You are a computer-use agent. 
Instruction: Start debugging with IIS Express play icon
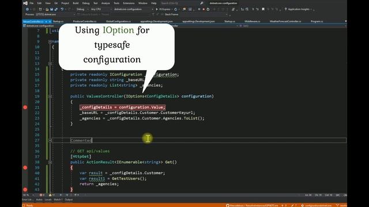point(157,9)
